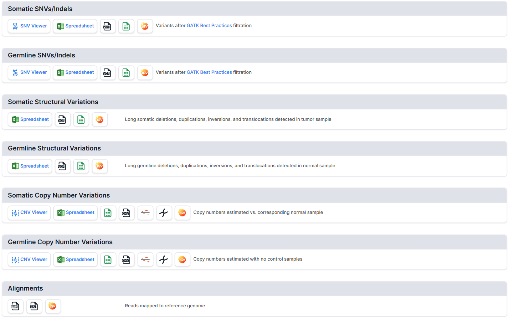This screenshot has width=509, height=318.
Task: Open CNV Viewer for Germline Copy Number Variations
Action: pyautogui.click(x=29, y=260)
